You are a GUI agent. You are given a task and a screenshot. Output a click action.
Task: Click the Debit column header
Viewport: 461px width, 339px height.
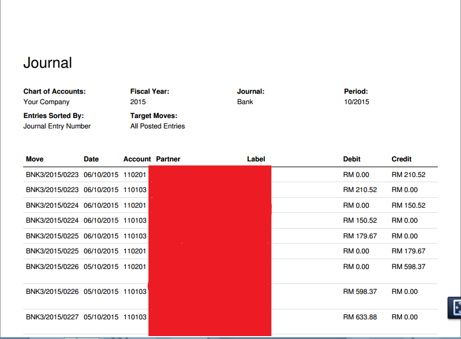352,159
